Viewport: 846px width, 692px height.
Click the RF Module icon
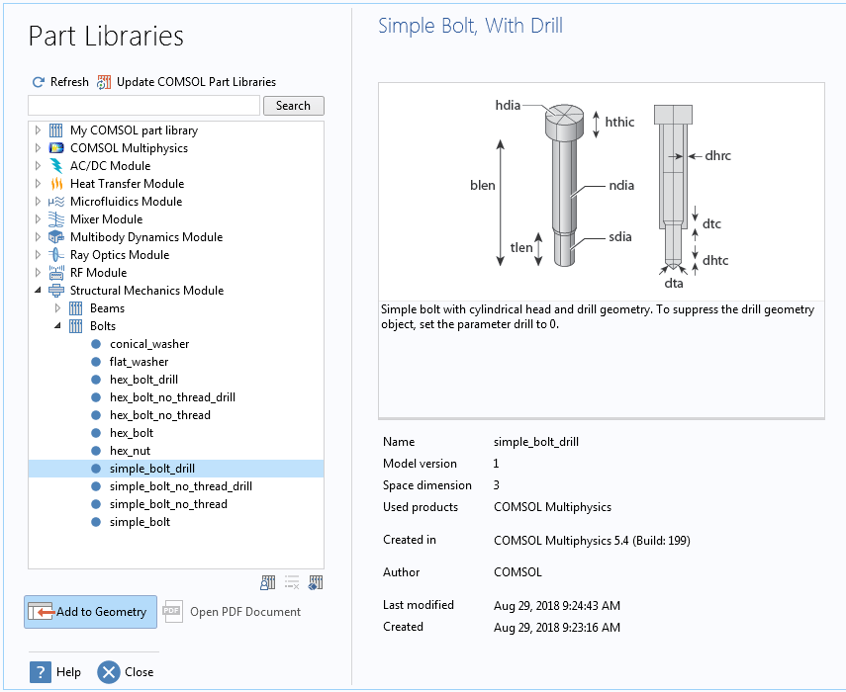[56, 273]
